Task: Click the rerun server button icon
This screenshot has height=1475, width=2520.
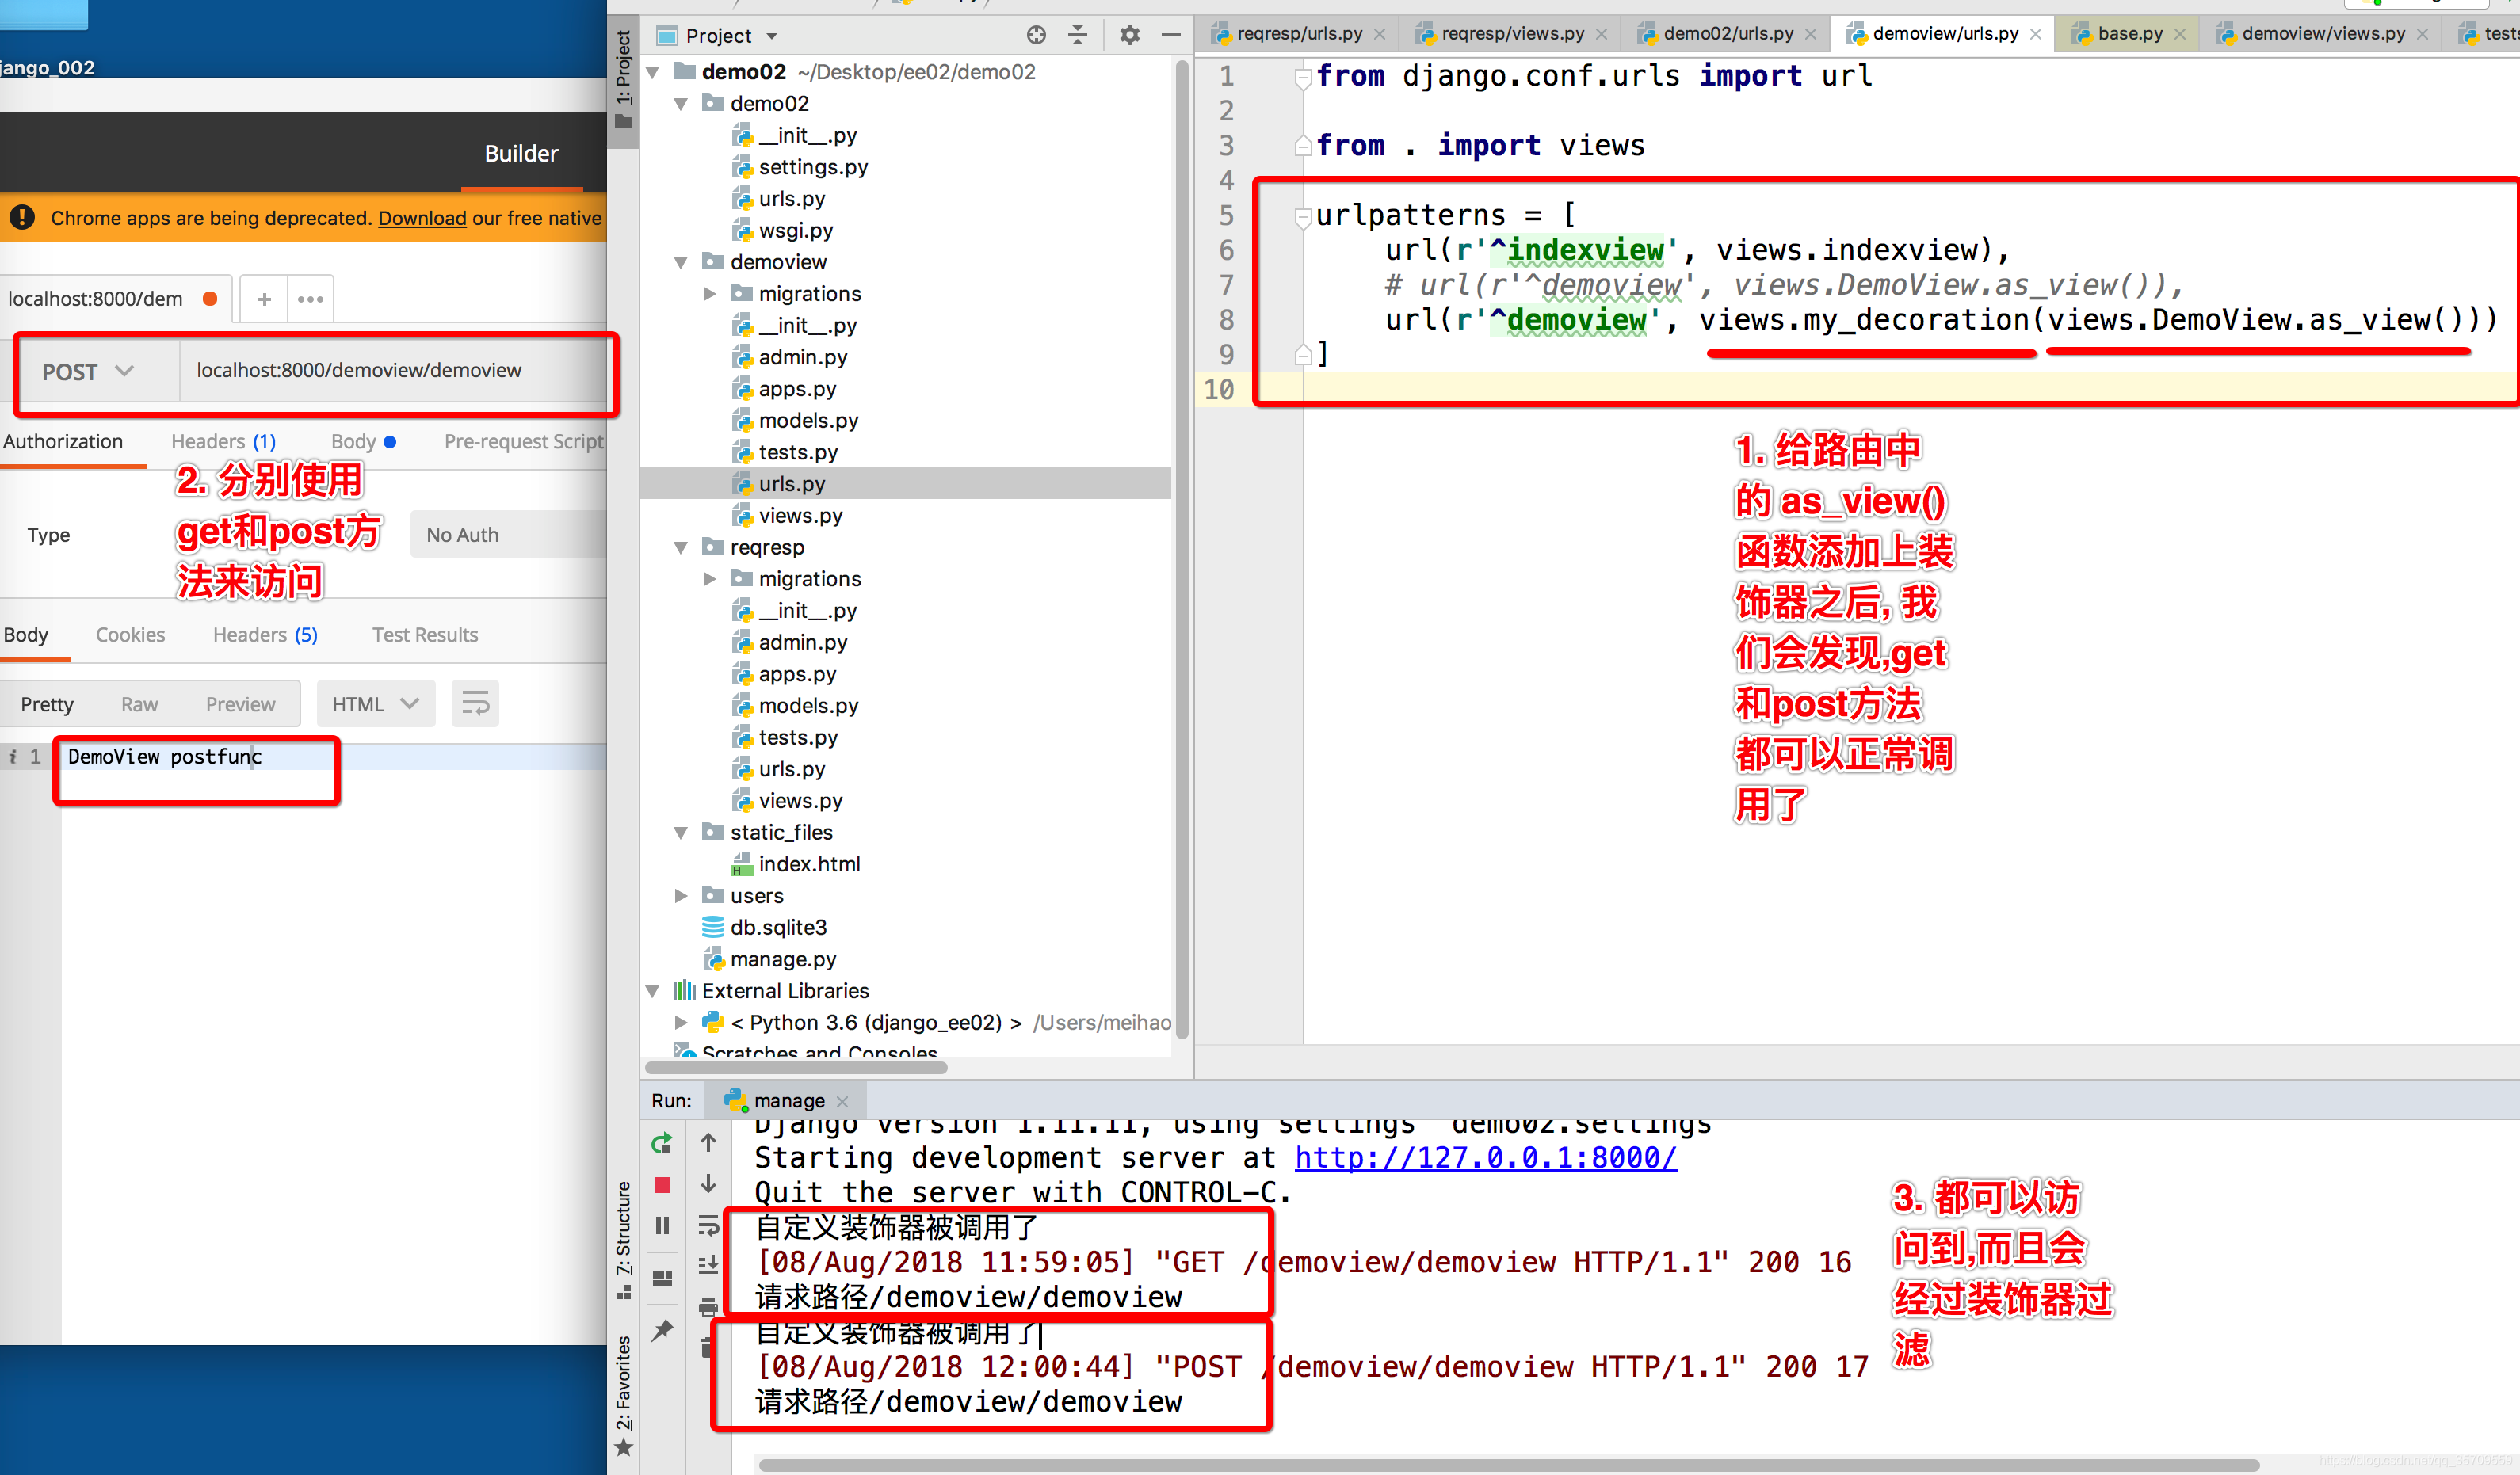Action: pyautogui.click(x=664, y=1143)
